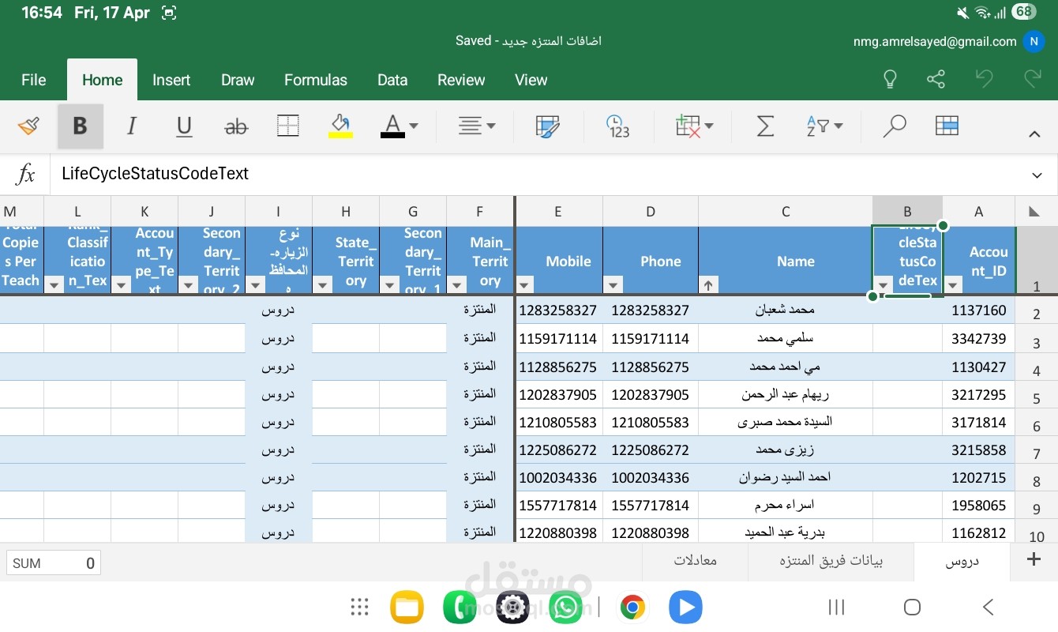The image size is (1058, 632).
Task: Tap the Android Recents button
Action: (836, 607)
